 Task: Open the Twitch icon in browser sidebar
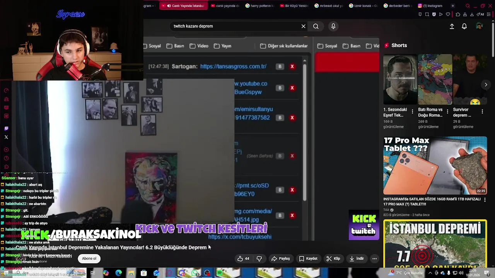pyautogui.click(x=6, y=129)
